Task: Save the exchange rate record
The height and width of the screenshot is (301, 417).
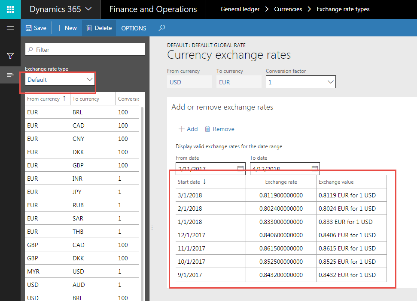Action: (x=36, y=28)
